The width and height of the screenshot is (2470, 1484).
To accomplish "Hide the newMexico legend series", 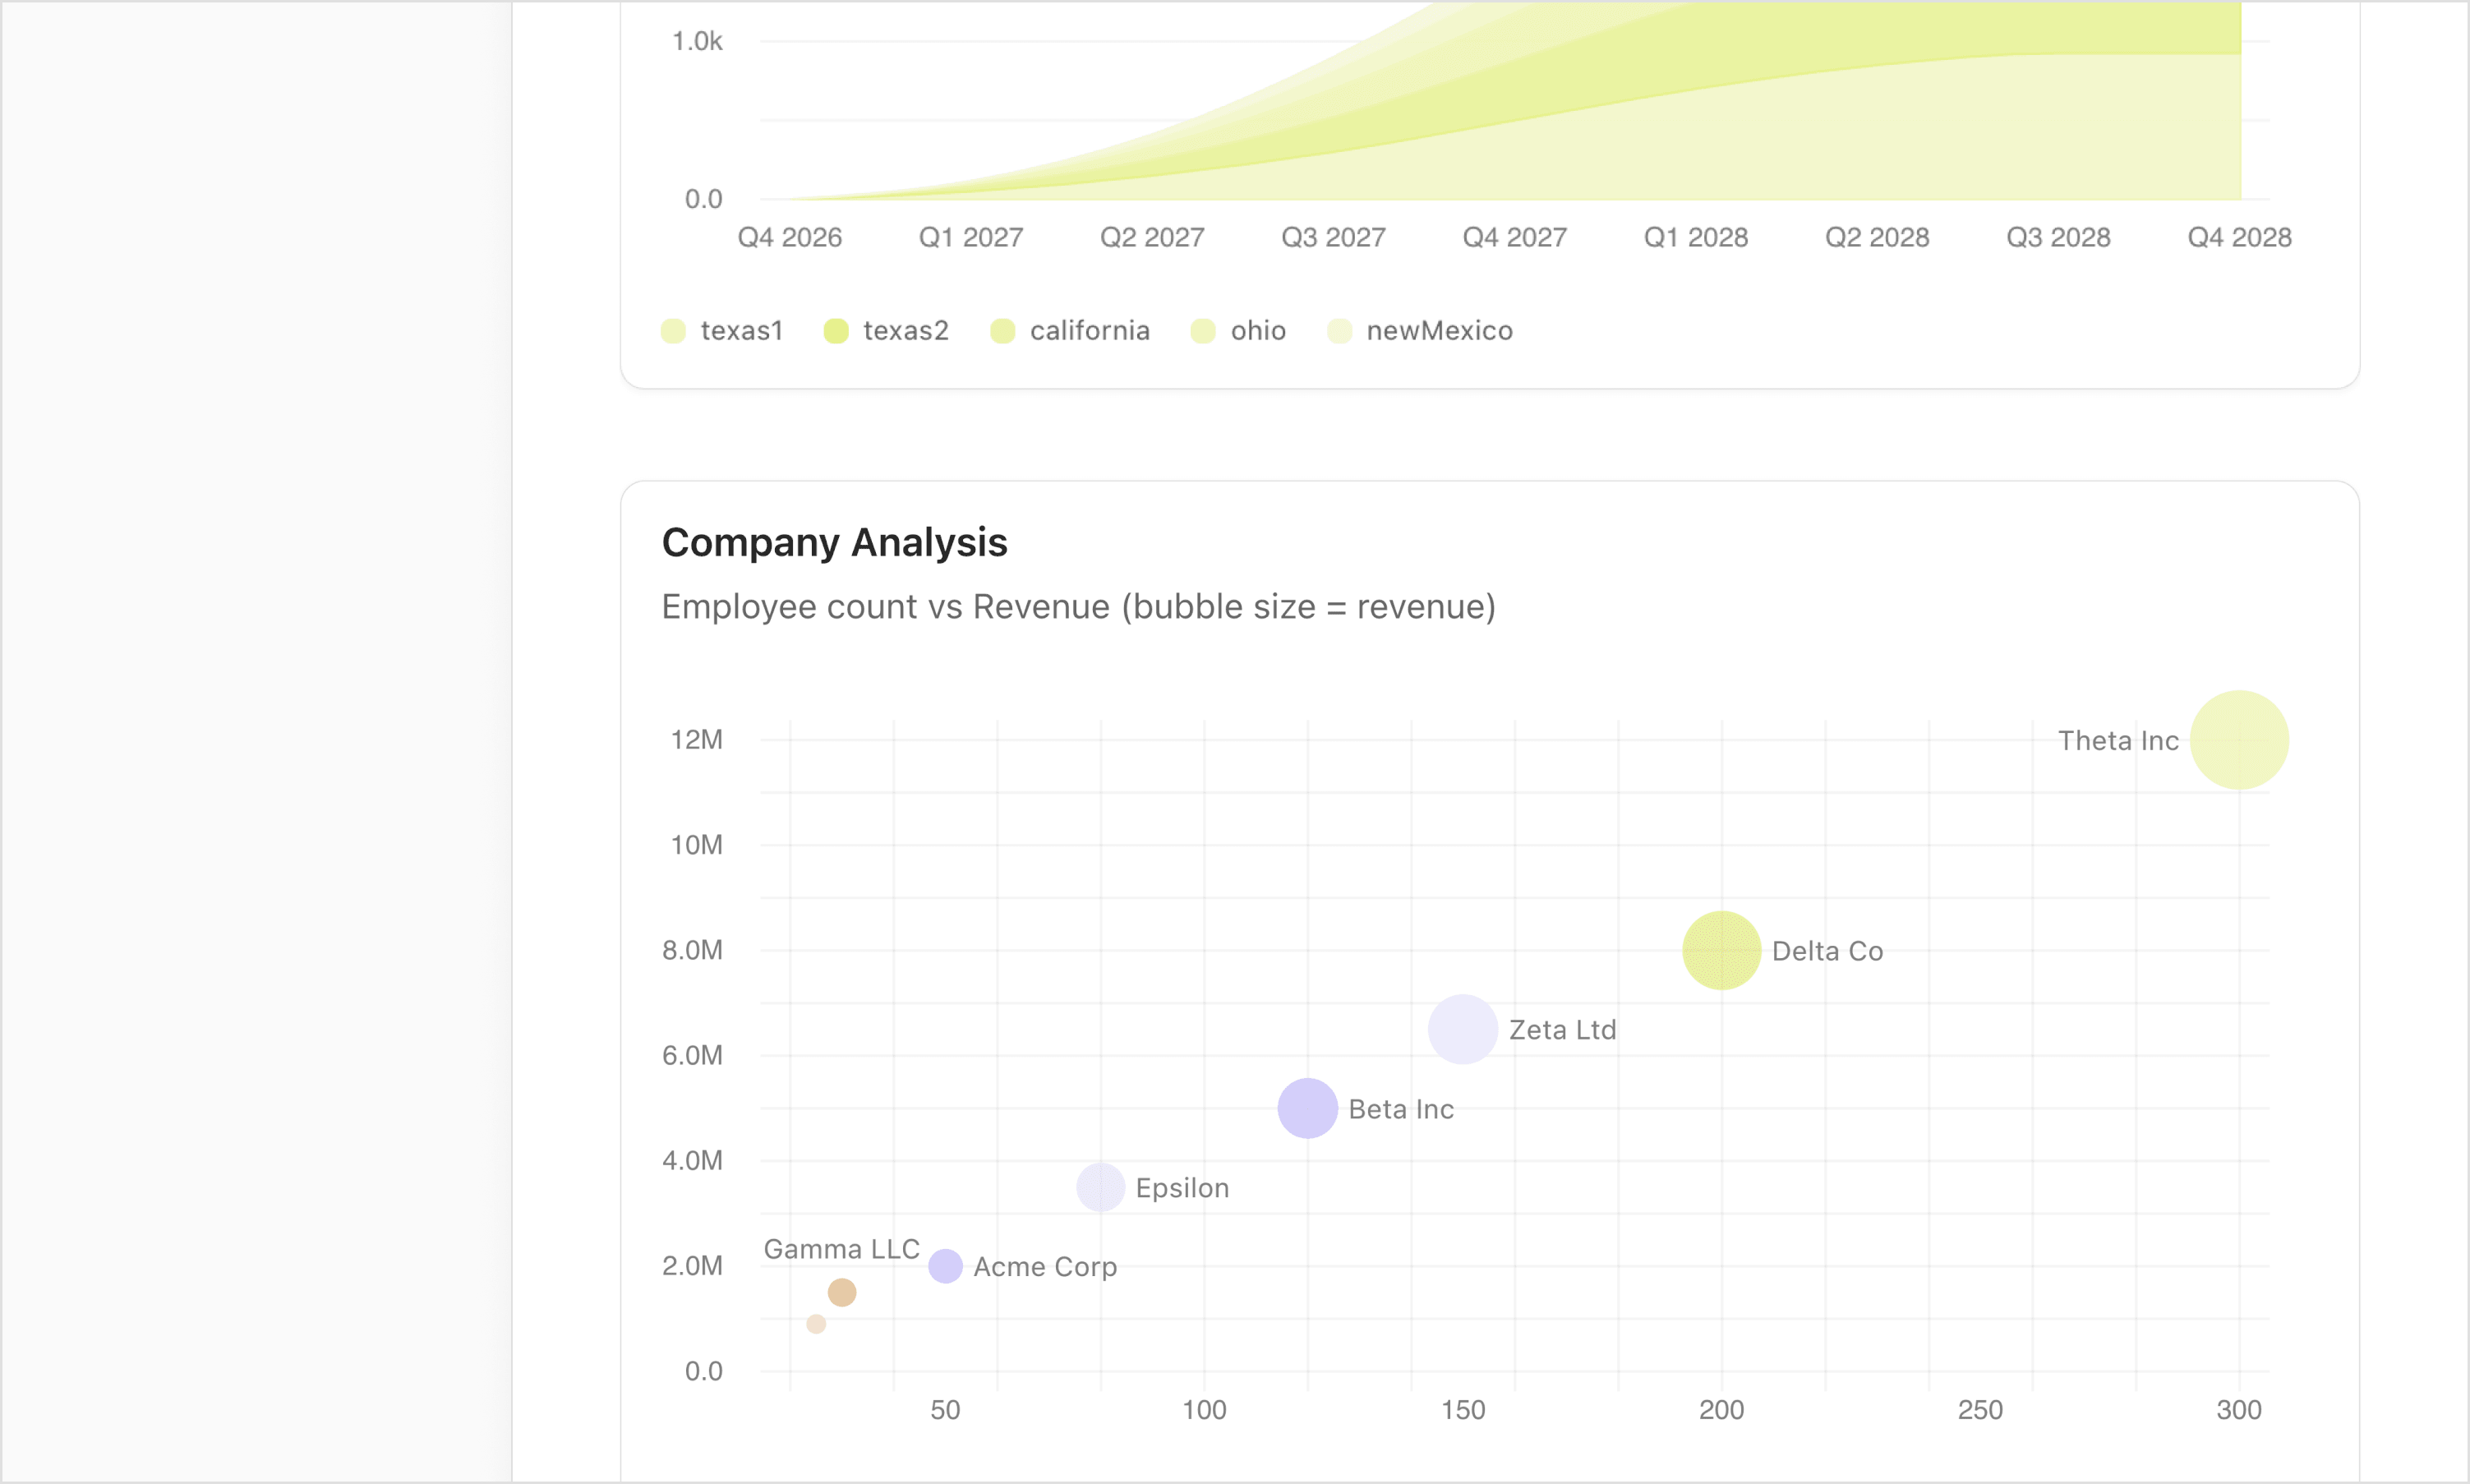I will click(x=1438, y=331).
